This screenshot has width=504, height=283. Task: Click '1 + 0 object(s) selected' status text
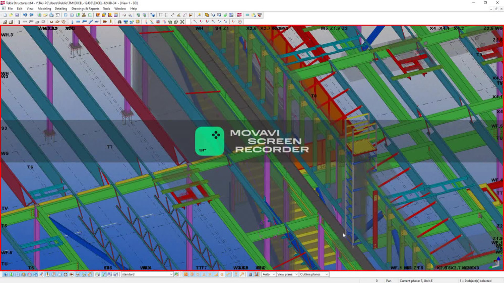475,281
